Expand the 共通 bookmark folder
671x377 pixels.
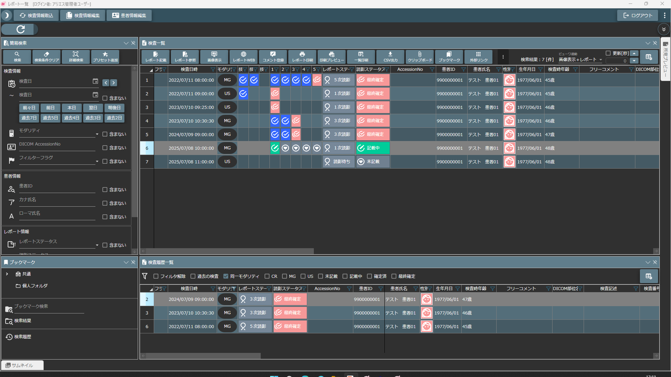coord(7,274)
